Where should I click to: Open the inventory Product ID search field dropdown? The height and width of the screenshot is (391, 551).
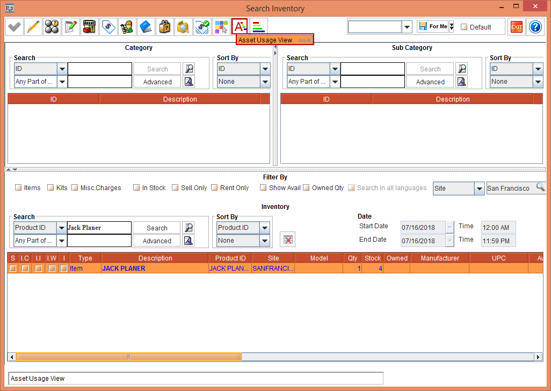pyautogui.click(x=62, y=228)
